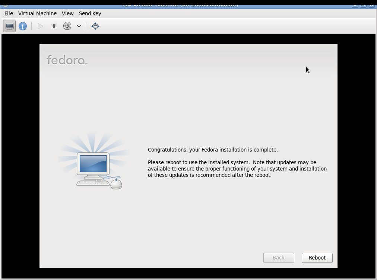The image size is (377, 280).
Task: Open the File menu
Action: click(9, 13)
